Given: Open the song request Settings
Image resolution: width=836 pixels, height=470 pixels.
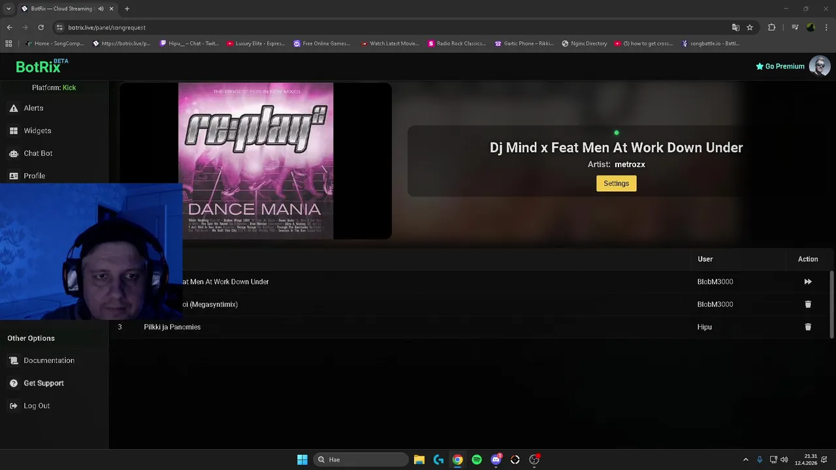Looking at the screenshot, I should 616,183.
